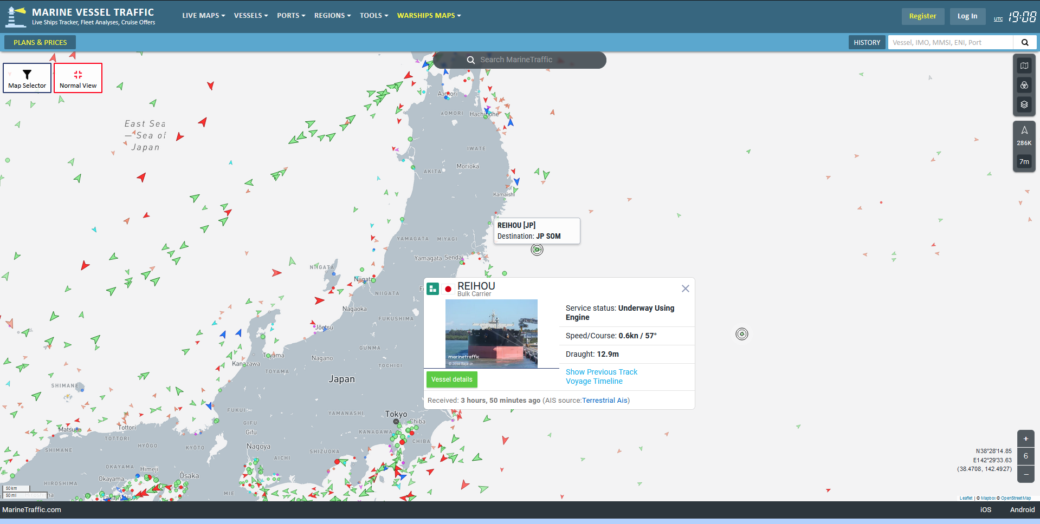Click the History button

click(x=867, y=42)
